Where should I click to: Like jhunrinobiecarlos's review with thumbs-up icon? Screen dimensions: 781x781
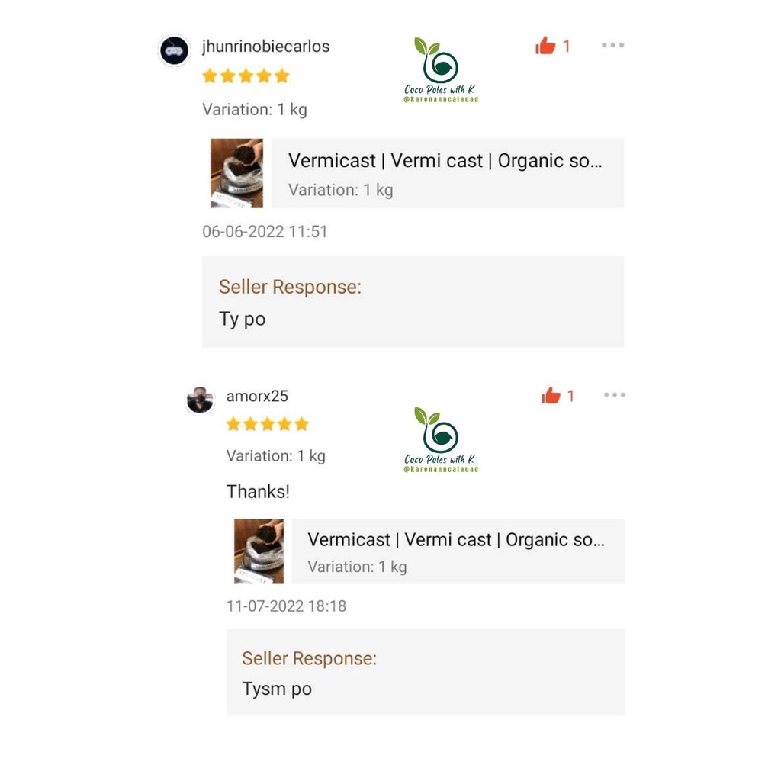pos(545,46)
